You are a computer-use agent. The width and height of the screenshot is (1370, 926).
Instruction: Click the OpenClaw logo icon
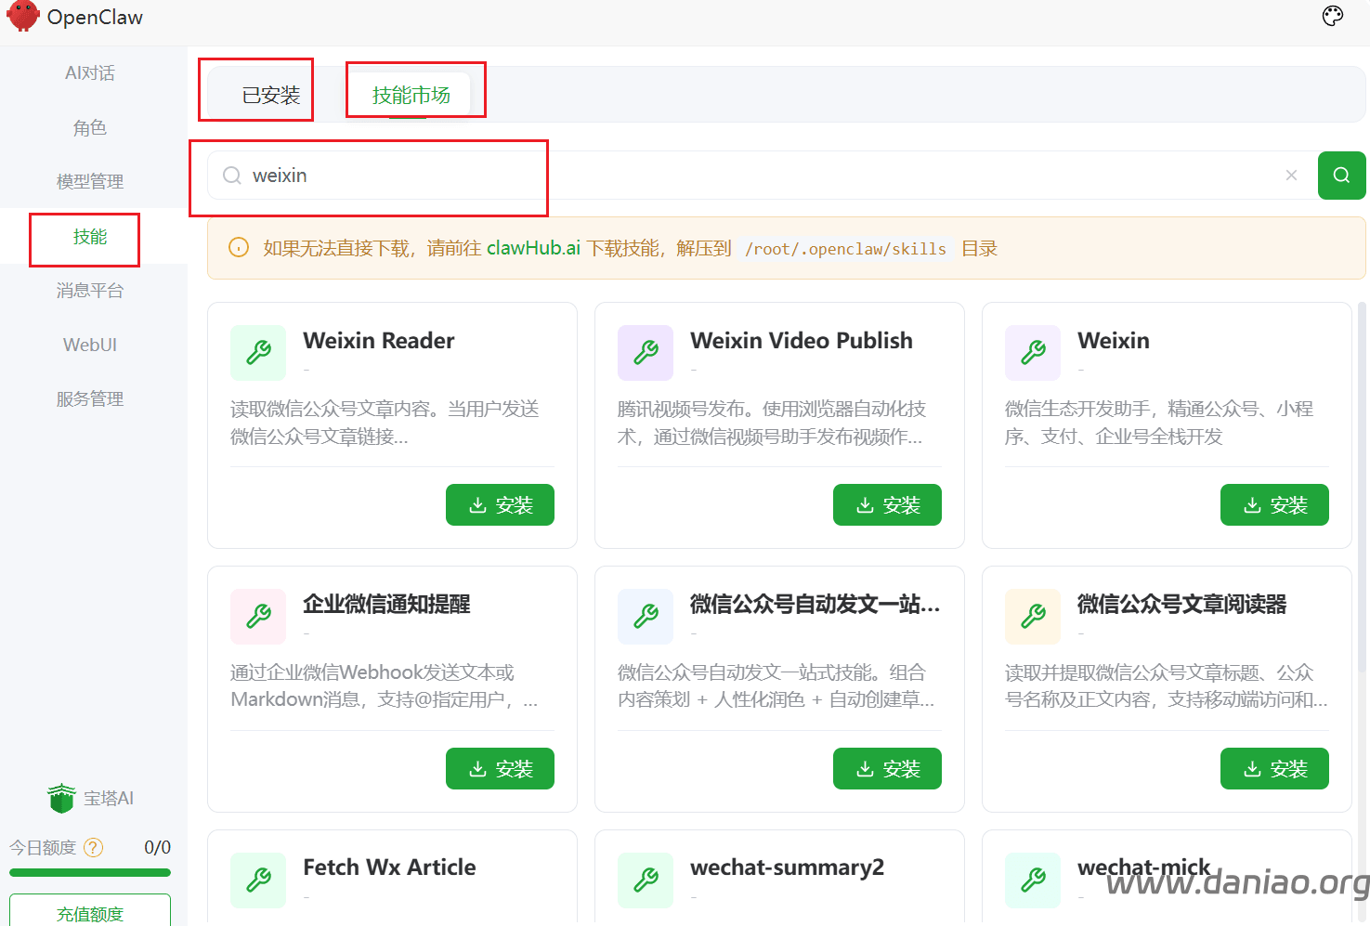(x=22, y=17)
